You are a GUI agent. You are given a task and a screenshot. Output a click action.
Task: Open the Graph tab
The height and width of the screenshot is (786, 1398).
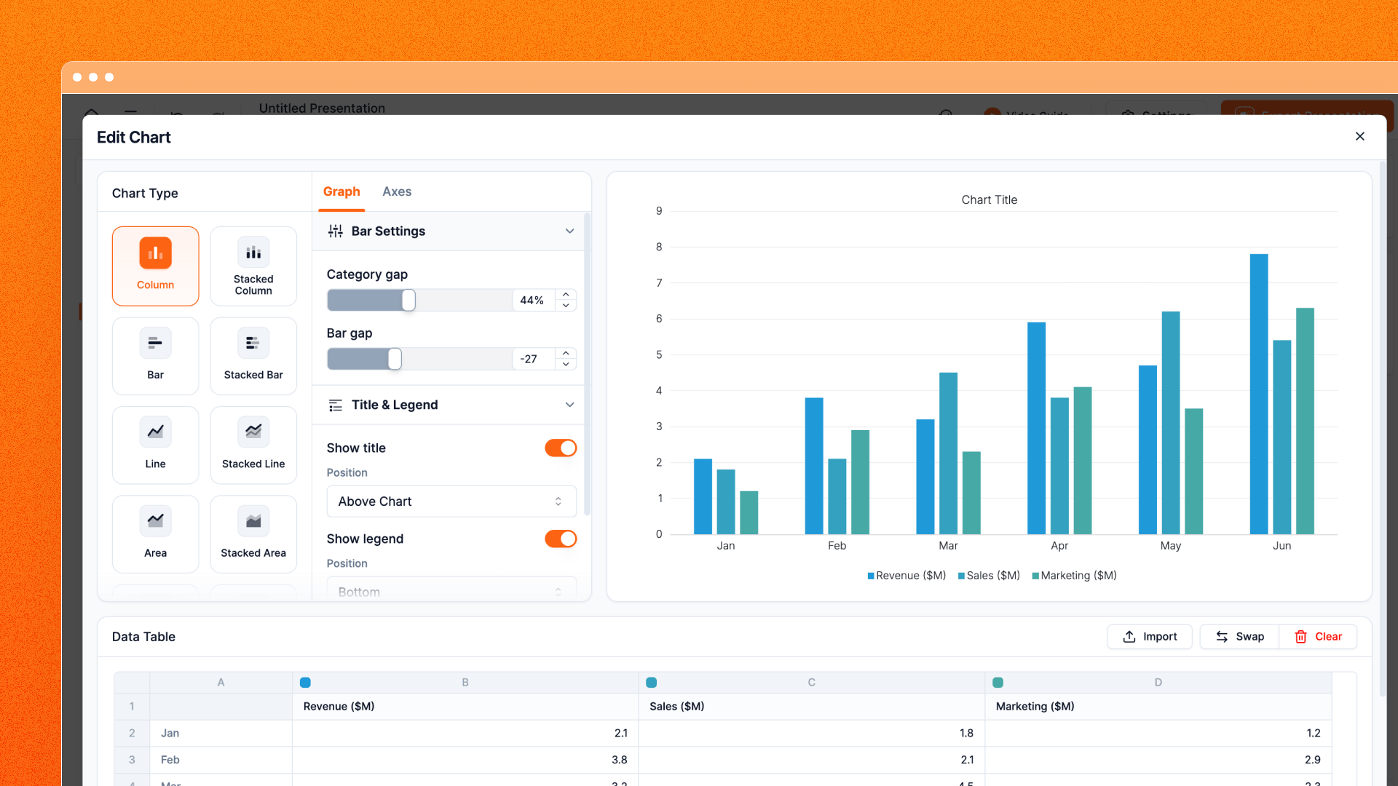point(341,191)
